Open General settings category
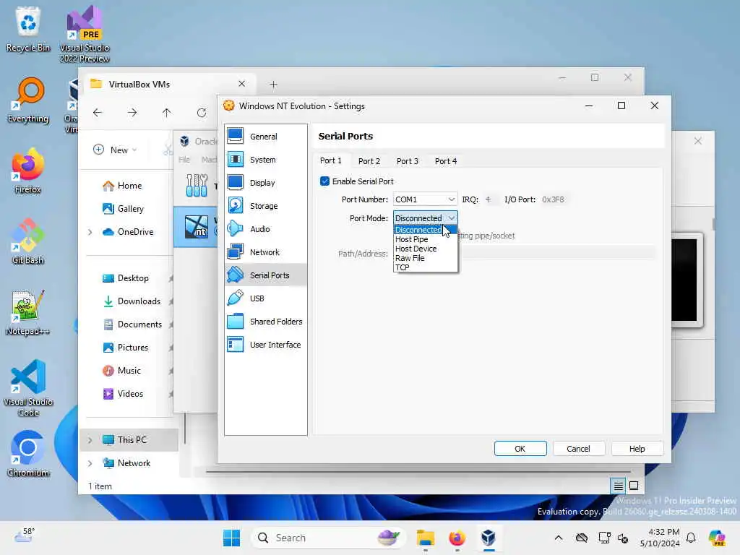 tap(265, 137)
